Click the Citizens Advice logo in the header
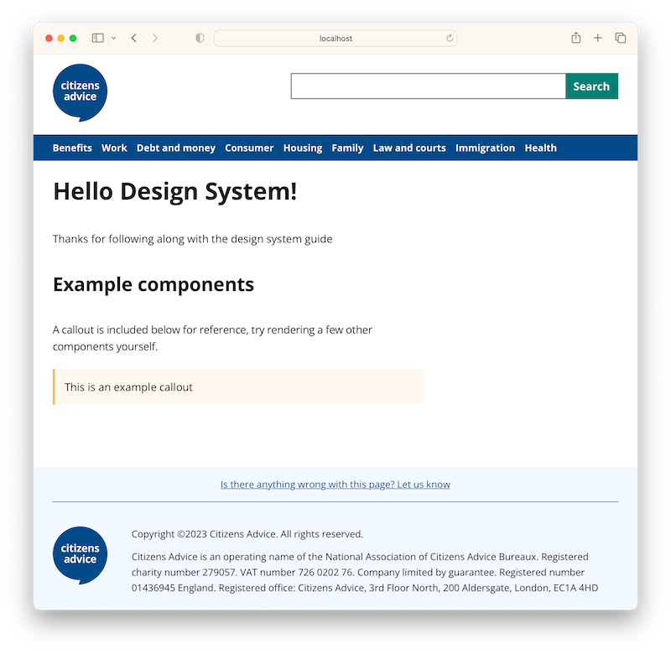Image resolution: width=671 pixels, height=654 pixels. 80,92
